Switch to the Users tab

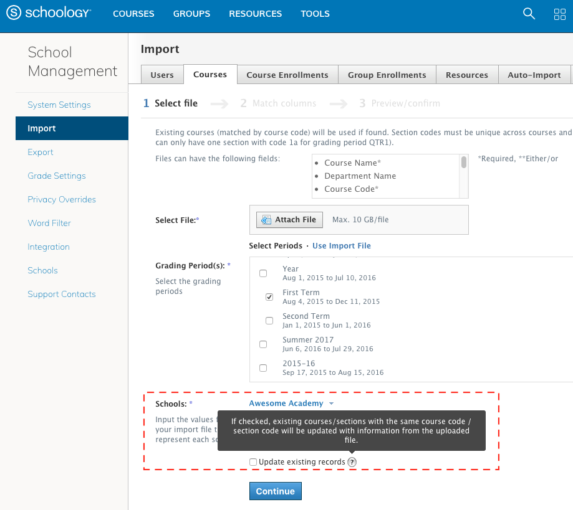(x=162, y=75)
